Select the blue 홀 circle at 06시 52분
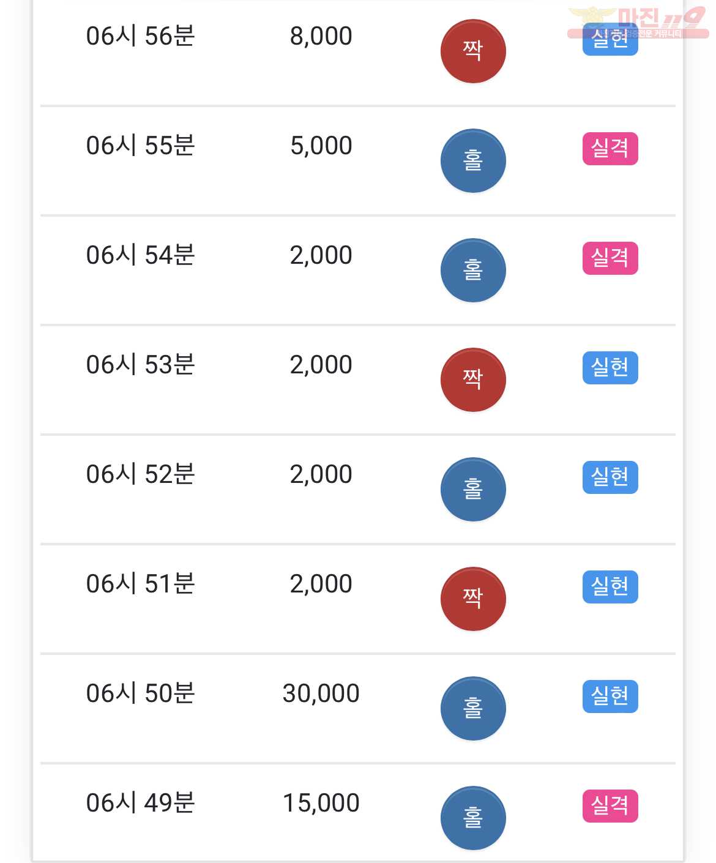This screenshot has width=716, height=863. pyautogui.click(x=473, y=490)
